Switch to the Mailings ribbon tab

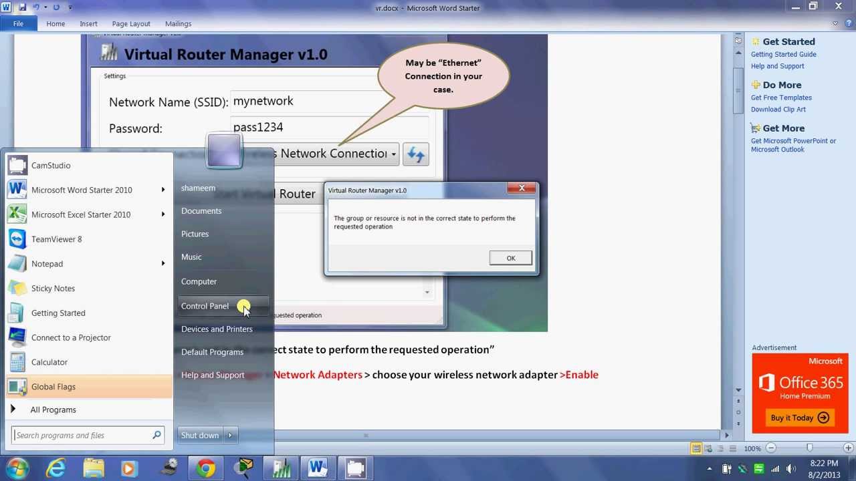pyautogui.click(x=178, y=23)
